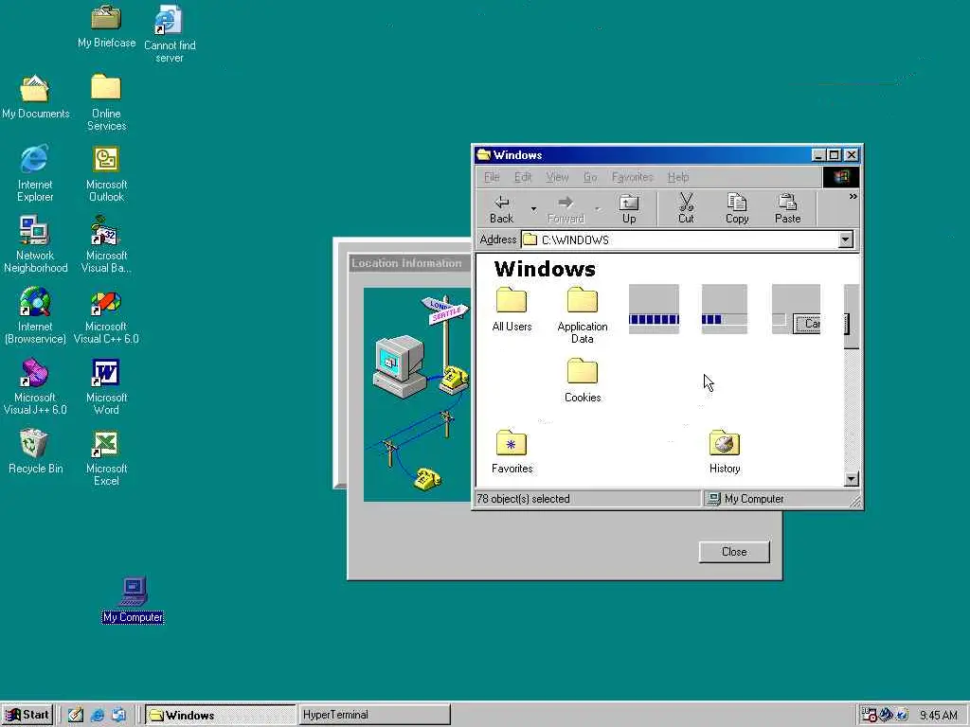970x727 pixels.
Task: Launch Internet Explorer from Quick Launch bar
Action: point(98,716)
